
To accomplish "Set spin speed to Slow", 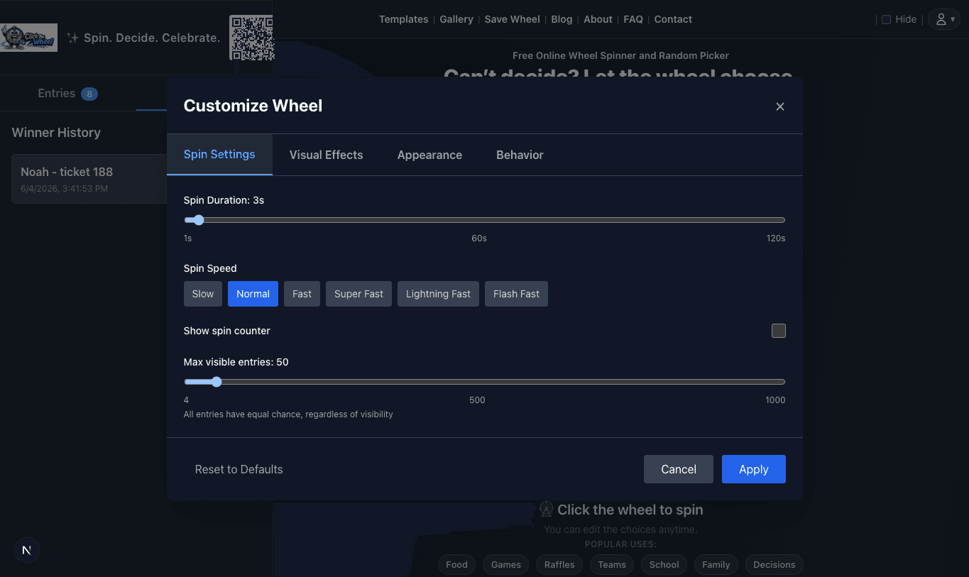I will tap(203, 294).
